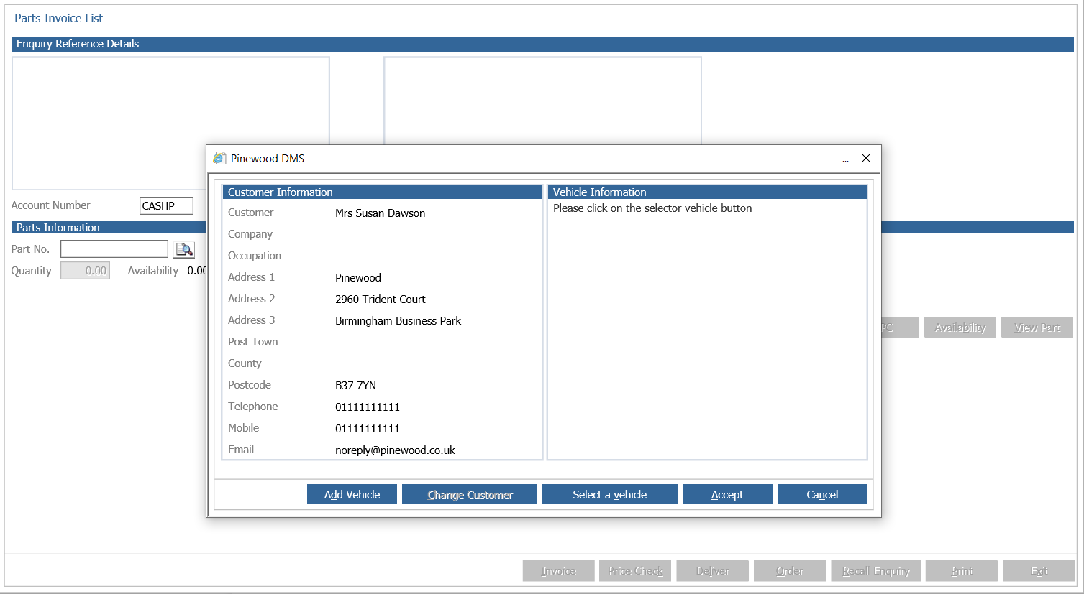Image resolution: width=1084 pixels, height=594 pixels.
Task: Click the Order button
Action: tap(790, 571)
